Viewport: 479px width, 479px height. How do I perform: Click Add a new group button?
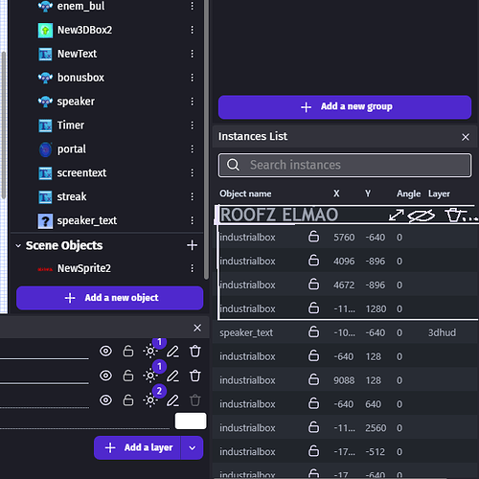pyautogui.click(x=345, y=107)
